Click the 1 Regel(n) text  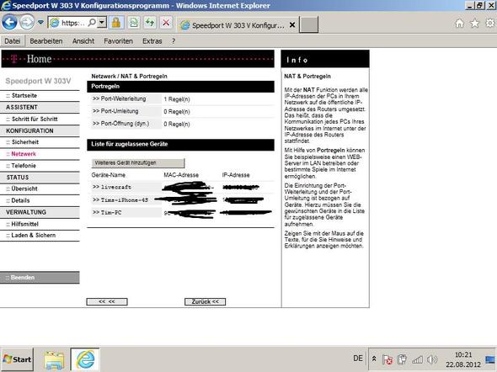[177, 99]
